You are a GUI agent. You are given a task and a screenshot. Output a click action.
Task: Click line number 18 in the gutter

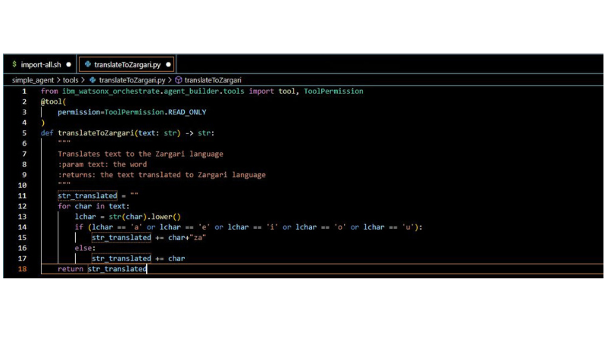pyautogui.click(x=23, y=269)
